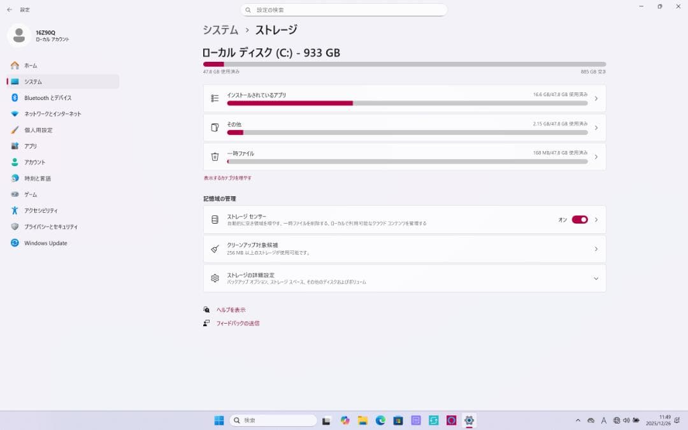The image size is (688, 430).
Task: Turn off the ストレージ センサー switch
Action: point(580,219)
